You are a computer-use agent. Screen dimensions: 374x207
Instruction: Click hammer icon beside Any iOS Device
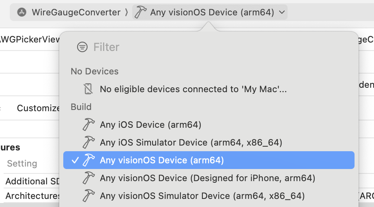pos(88,125)
